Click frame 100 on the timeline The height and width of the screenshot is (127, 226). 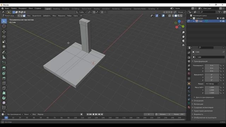click(x=75, y=118)
